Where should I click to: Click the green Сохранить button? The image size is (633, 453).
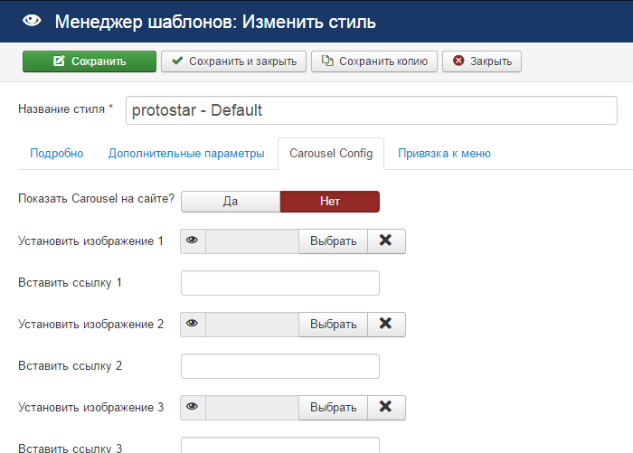pos(90,61)
